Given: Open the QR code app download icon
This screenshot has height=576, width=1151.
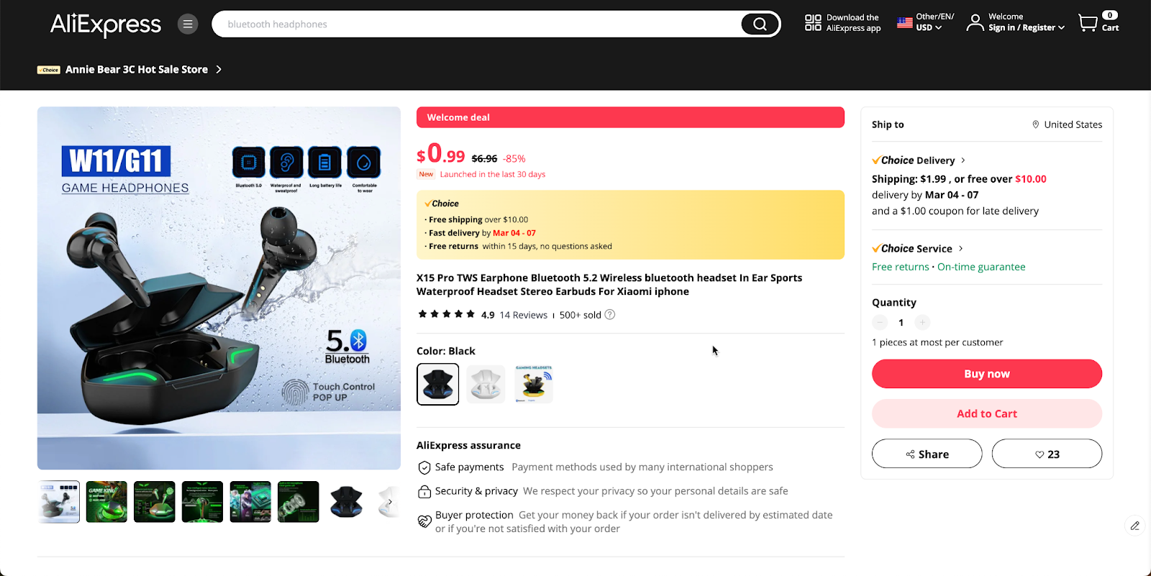Looking at the screenshot, I should pyautogui.click(x=813, y=23).
